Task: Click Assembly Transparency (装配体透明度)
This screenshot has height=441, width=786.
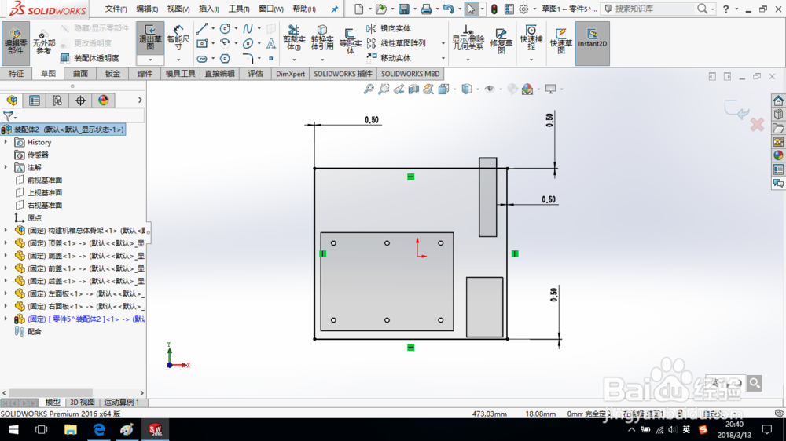Action: (90, 58)
